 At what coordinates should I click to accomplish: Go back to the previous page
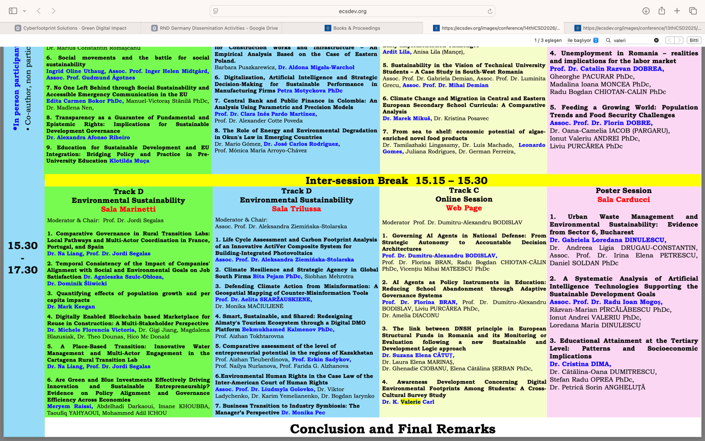[x=39, y=11]
